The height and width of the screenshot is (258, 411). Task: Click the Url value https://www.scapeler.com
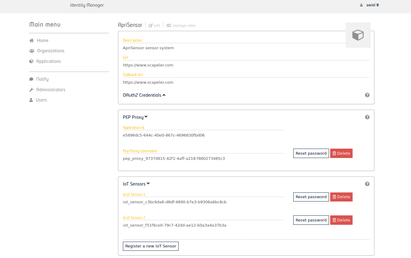[x=148, y=65]
